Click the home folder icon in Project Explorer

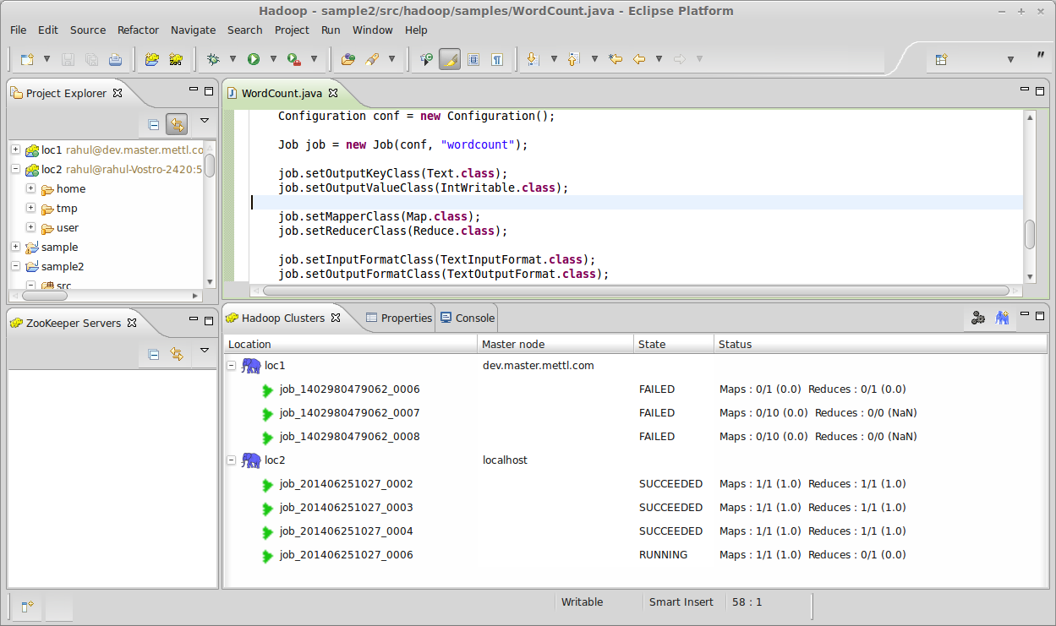tap(47, 189)
